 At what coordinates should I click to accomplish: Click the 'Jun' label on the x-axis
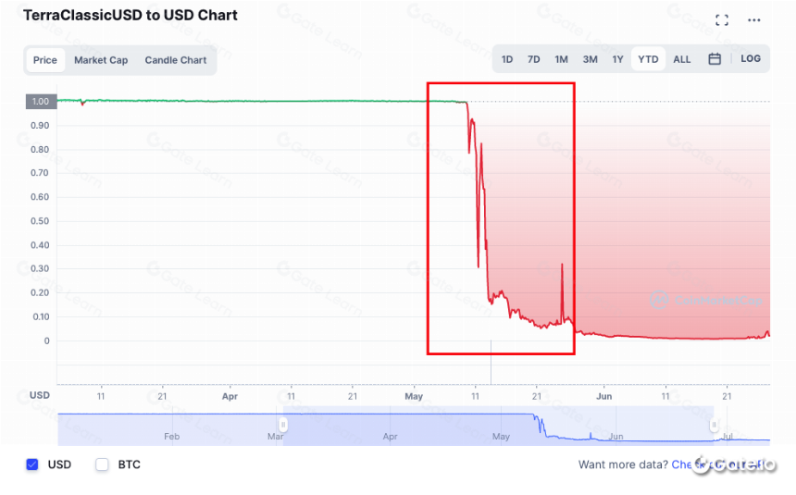[603, 396]
